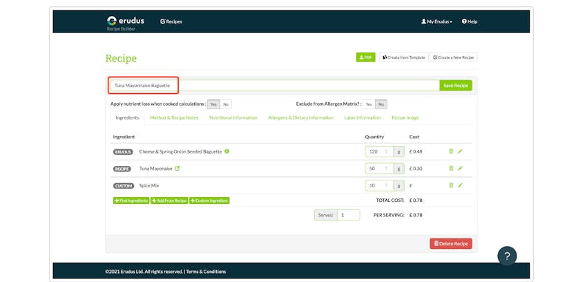Edit the Cheese & Spring Onion Baguette ingredient
The image size is (587, 282).
click(460, 151)
